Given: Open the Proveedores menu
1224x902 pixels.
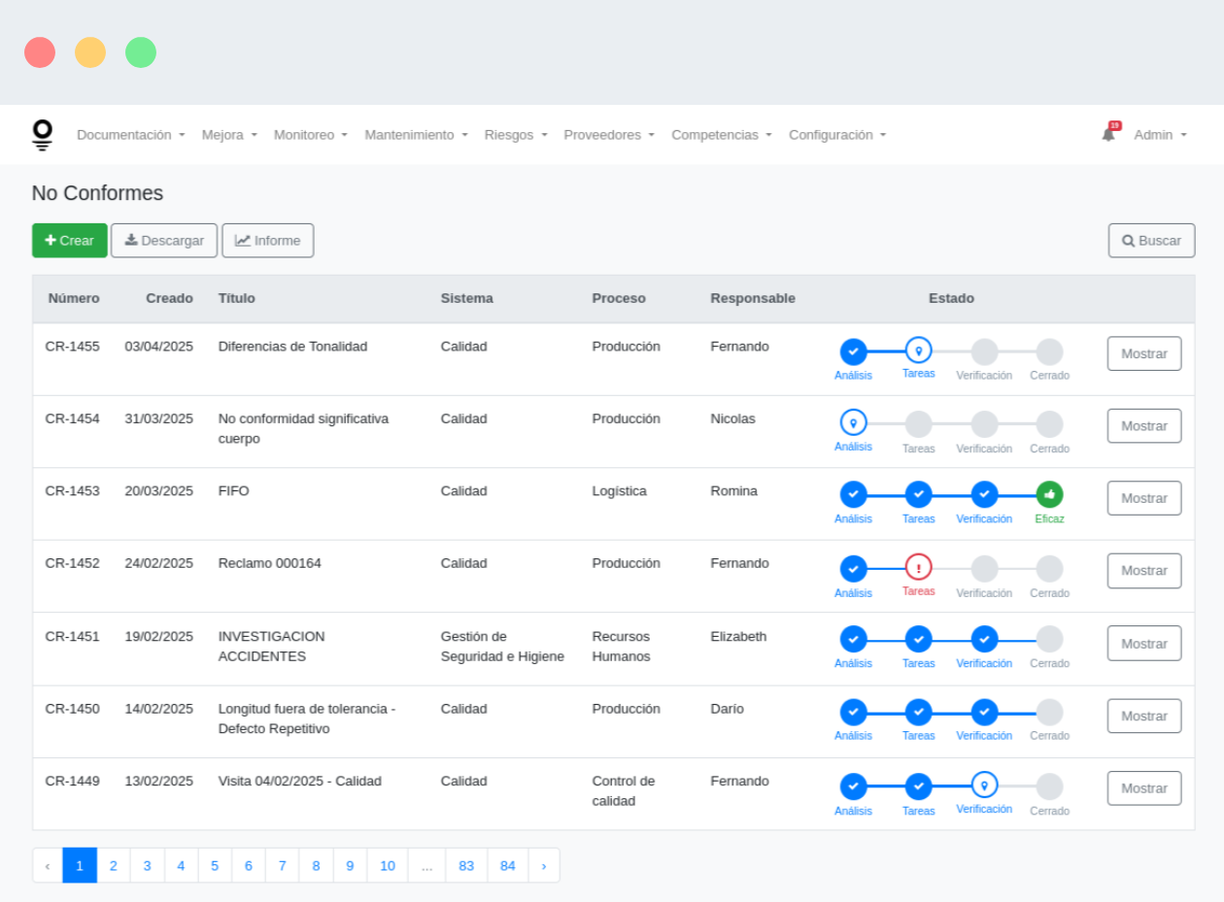Looking at the screenshot, I should pyautogui.click(x=609, y=135).
